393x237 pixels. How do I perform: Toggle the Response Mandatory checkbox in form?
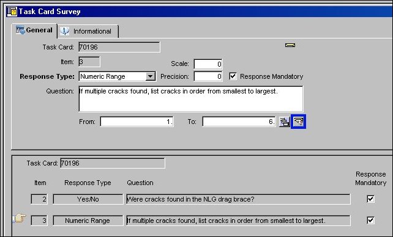233,76
